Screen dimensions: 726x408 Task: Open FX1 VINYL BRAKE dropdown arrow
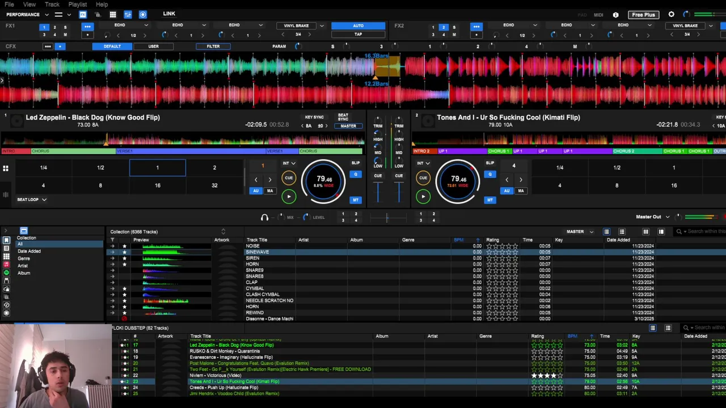322,25
